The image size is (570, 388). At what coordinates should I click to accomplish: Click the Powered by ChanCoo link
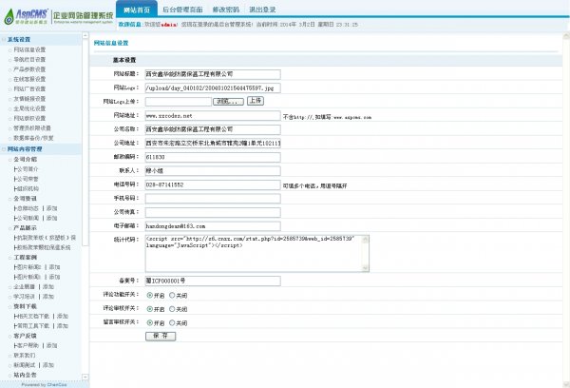point(44,385)
